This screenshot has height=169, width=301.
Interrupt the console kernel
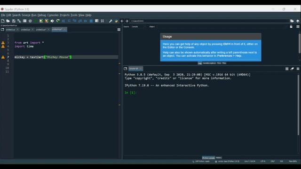pyautogui.click(x=287, y=69)
